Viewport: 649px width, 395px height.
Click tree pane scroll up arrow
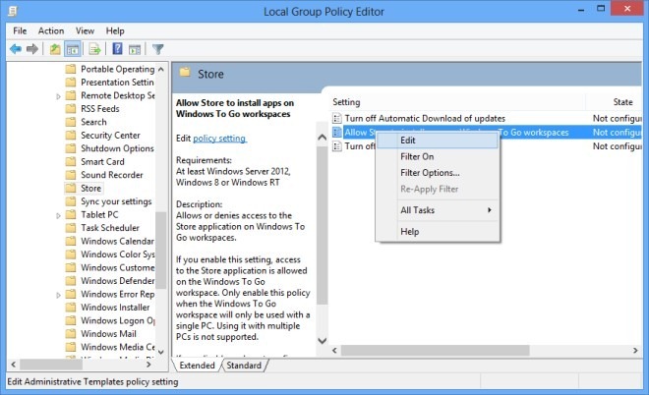click(x=161, y=70)
